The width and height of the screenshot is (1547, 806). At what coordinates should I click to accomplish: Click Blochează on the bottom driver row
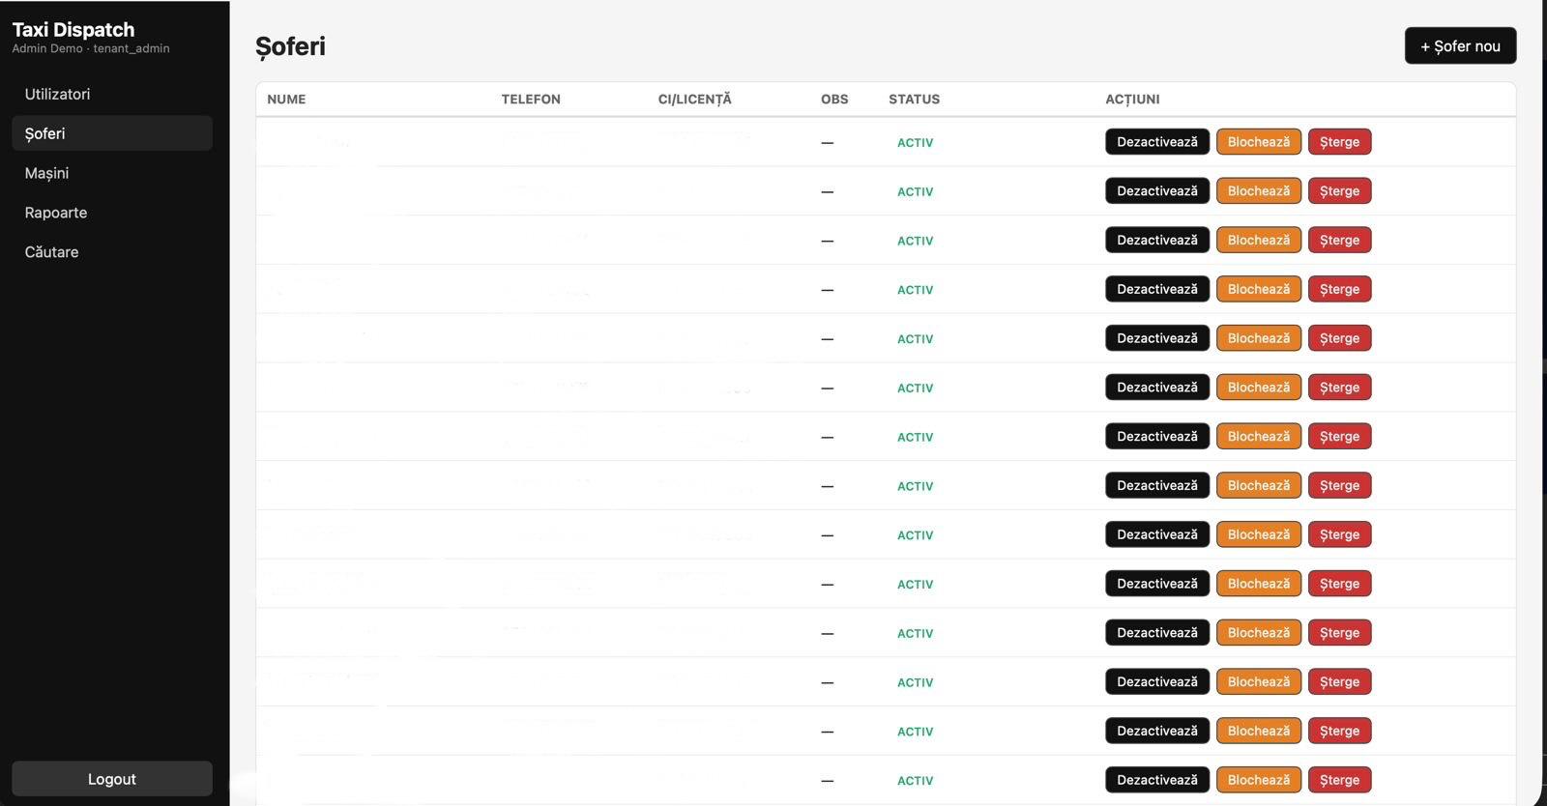[x=1258, y=780]
